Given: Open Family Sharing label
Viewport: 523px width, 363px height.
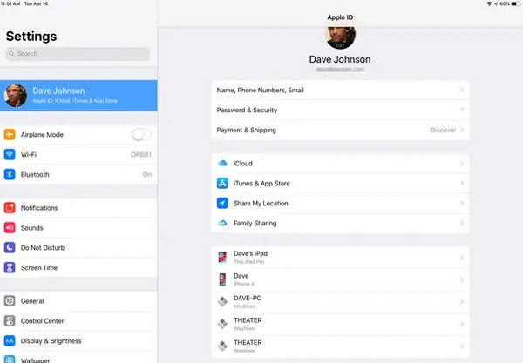Looking at the screenshot, I should click(255, 223).
